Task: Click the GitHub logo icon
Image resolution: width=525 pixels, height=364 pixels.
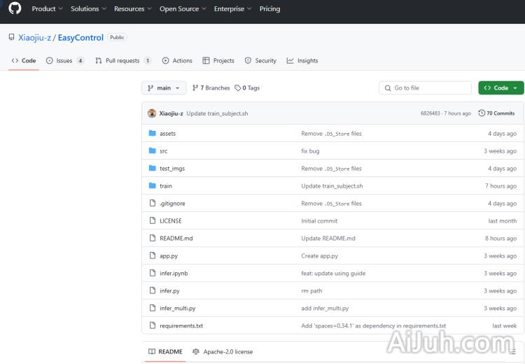Action: (x=15, y=8)
